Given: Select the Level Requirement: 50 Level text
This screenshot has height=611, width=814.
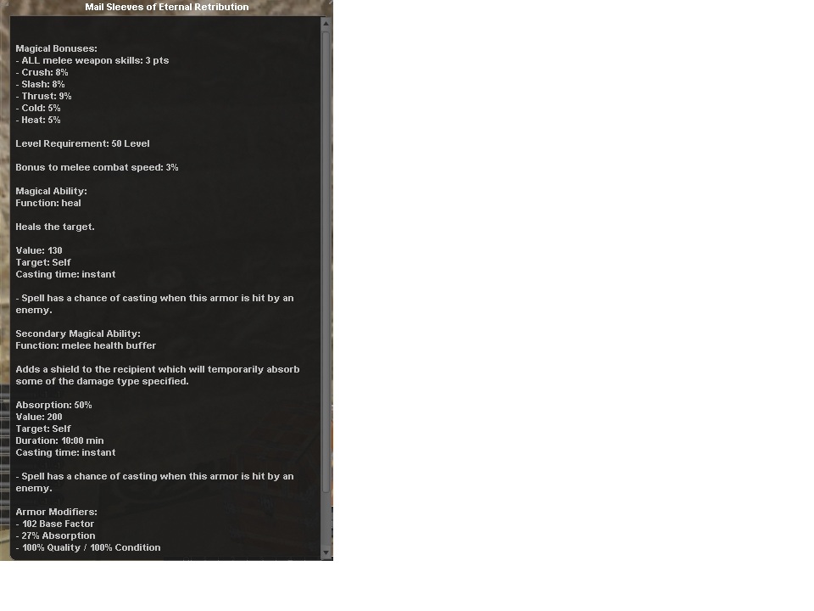Looking at the screenshot, I should point(82,144).
